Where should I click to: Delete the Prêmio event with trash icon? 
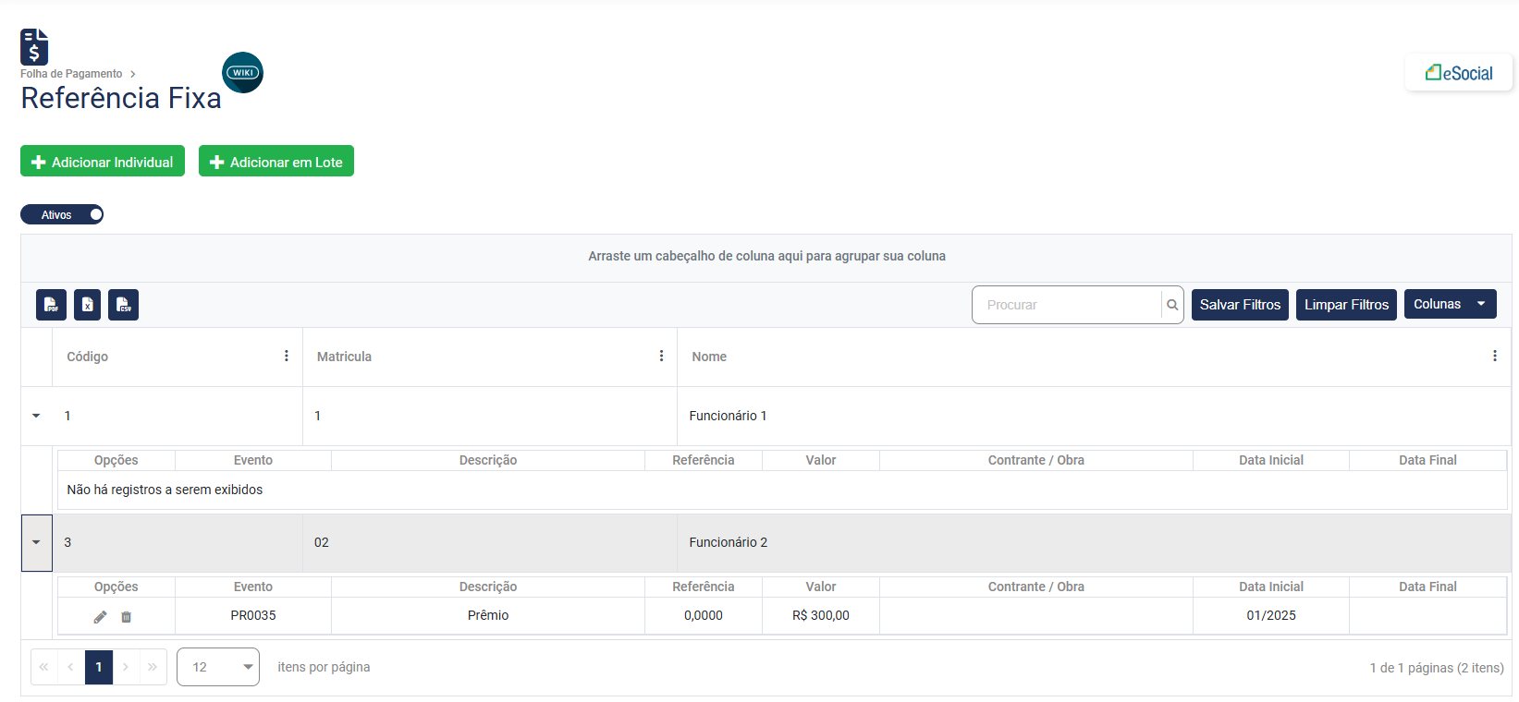[x=127, y=616]
